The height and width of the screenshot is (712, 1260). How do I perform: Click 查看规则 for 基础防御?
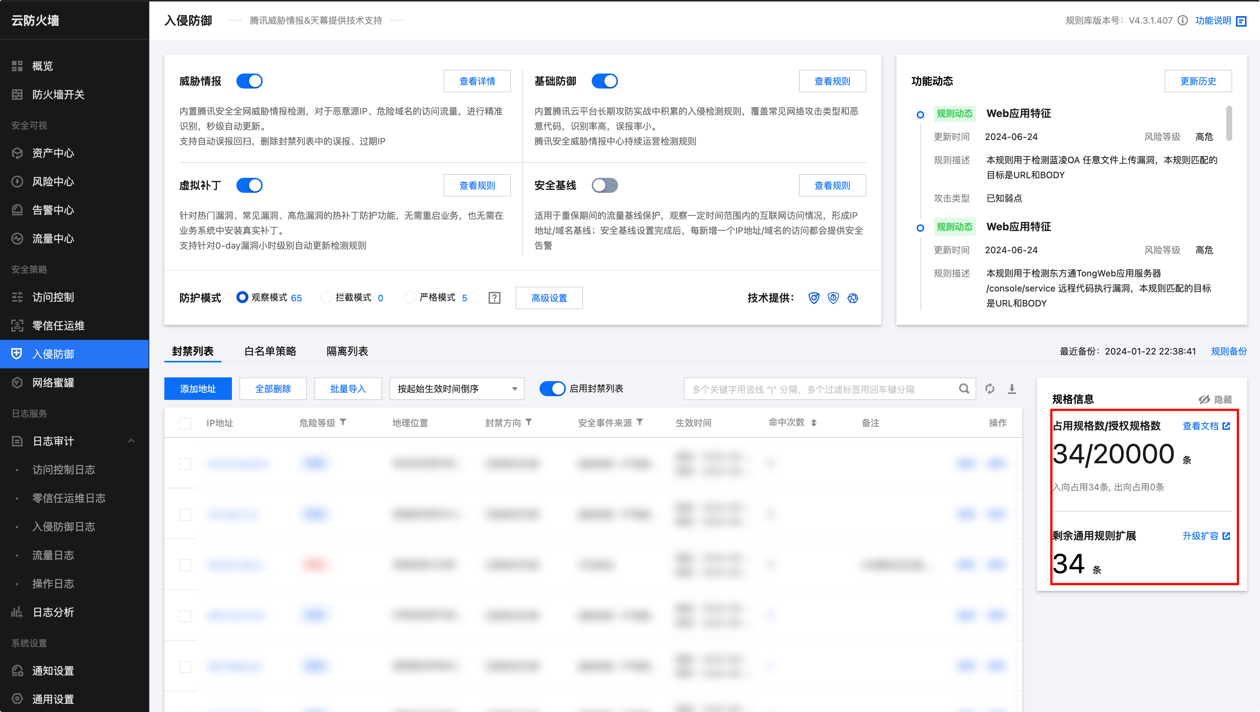tap(832, 81)
